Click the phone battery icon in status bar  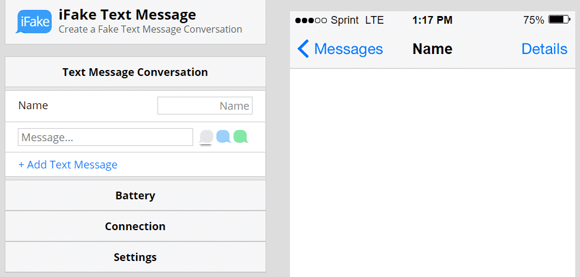click(559, 20)
